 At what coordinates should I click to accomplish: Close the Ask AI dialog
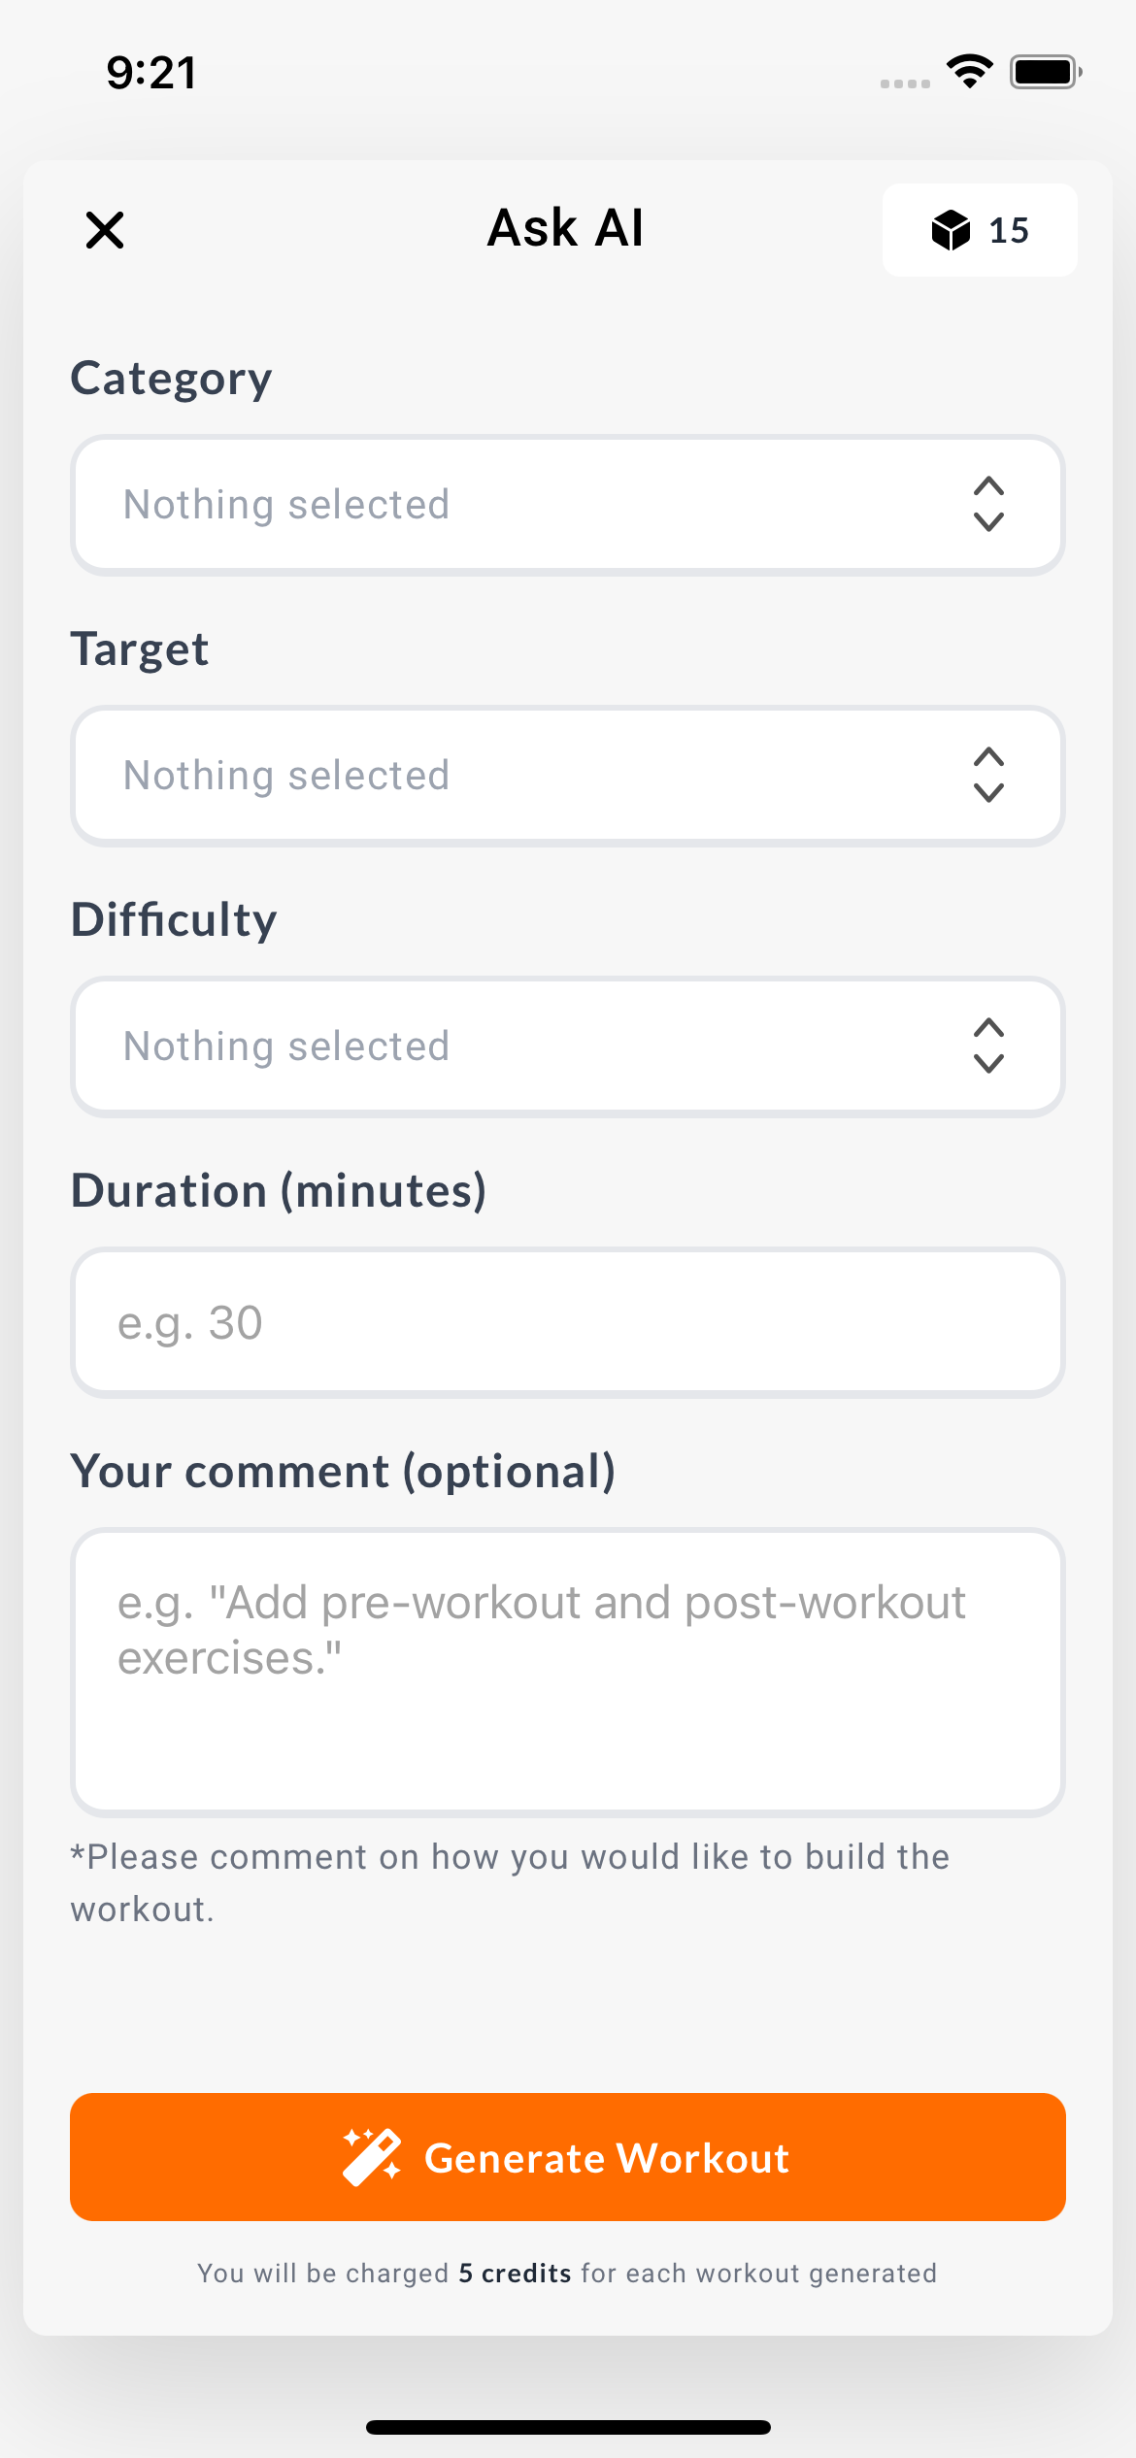105,230
